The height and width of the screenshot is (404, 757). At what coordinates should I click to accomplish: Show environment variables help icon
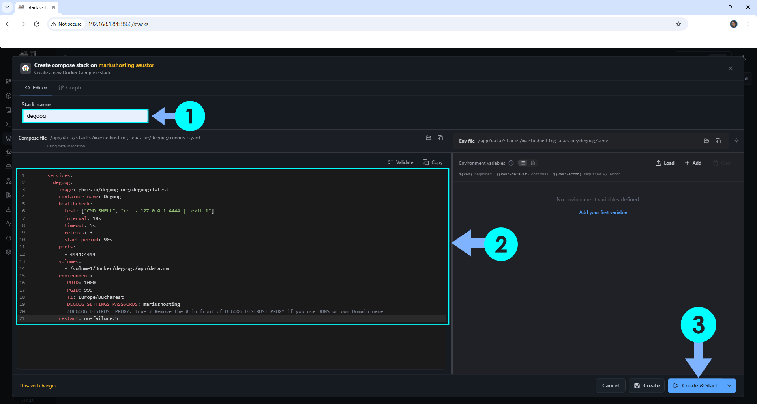point(511,163)
